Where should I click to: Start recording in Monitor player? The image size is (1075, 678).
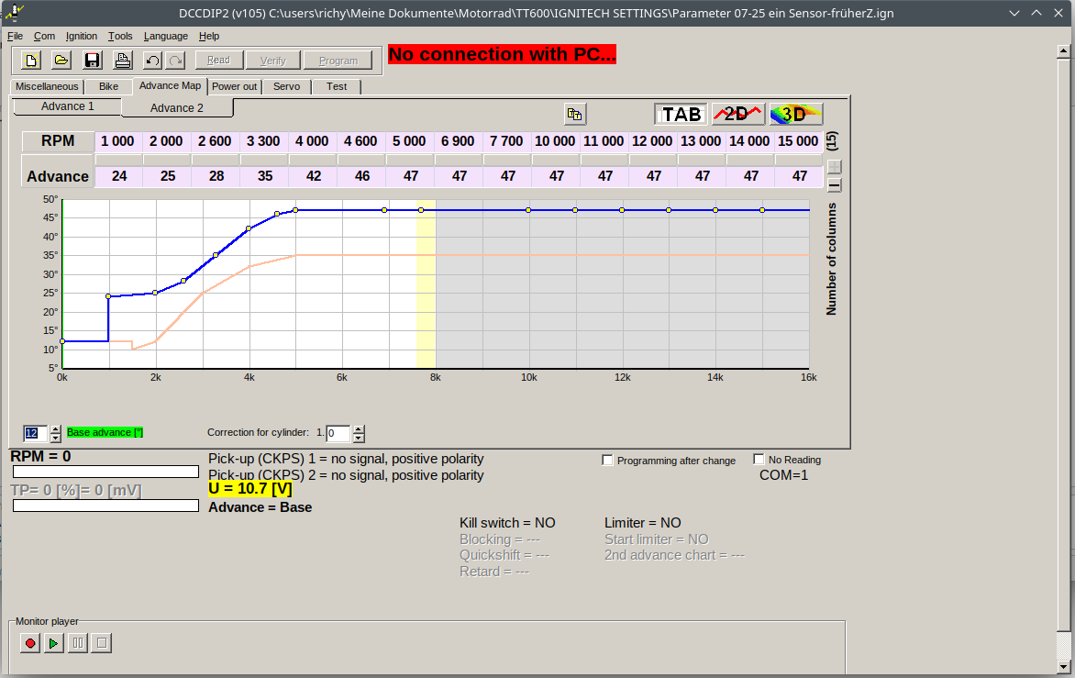(x=30, y=643)
